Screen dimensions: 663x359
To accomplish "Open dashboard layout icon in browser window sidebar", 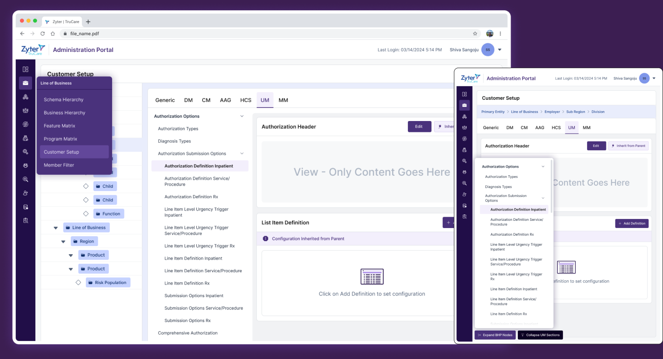I will point(25,69).
